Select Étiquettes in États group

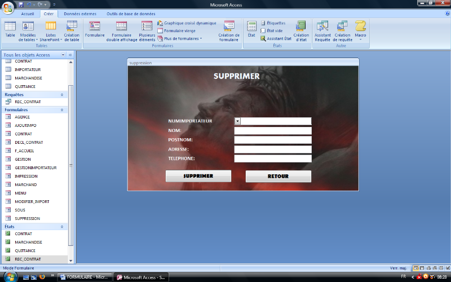point(273,23)
